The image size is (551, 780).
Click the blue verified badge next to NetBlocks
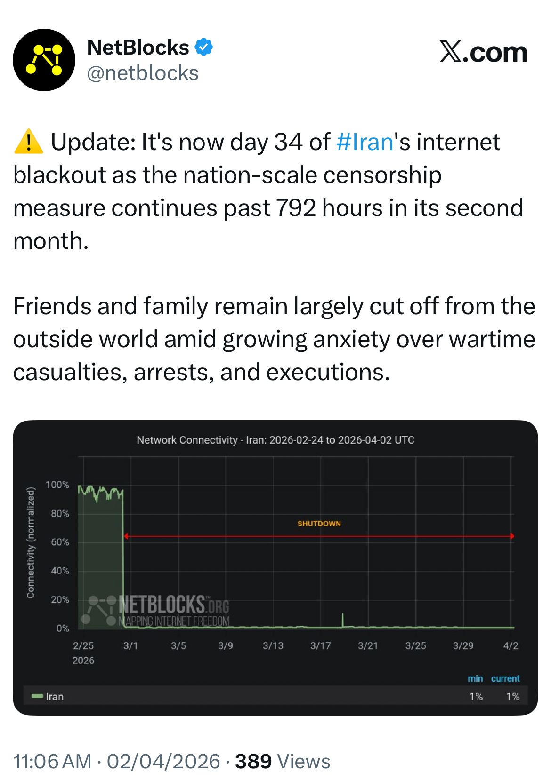tap(203, 47)
